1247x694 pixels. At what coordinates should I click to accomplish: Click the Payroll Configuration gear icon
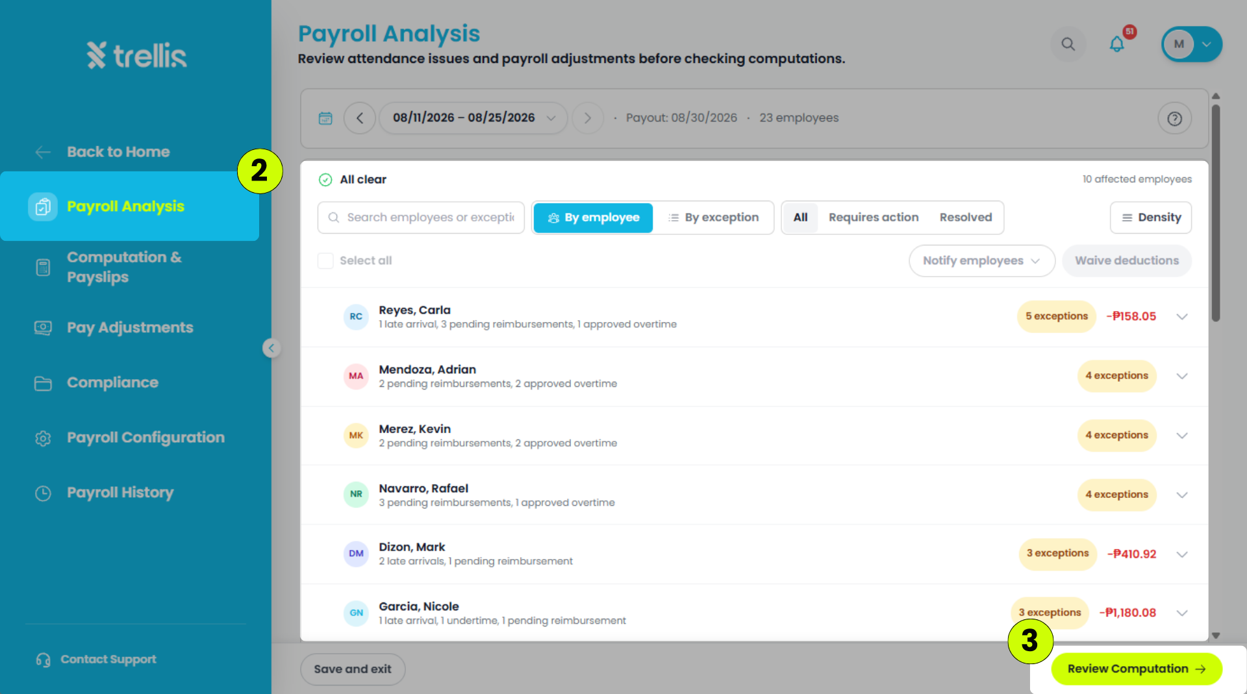[43, 438]
